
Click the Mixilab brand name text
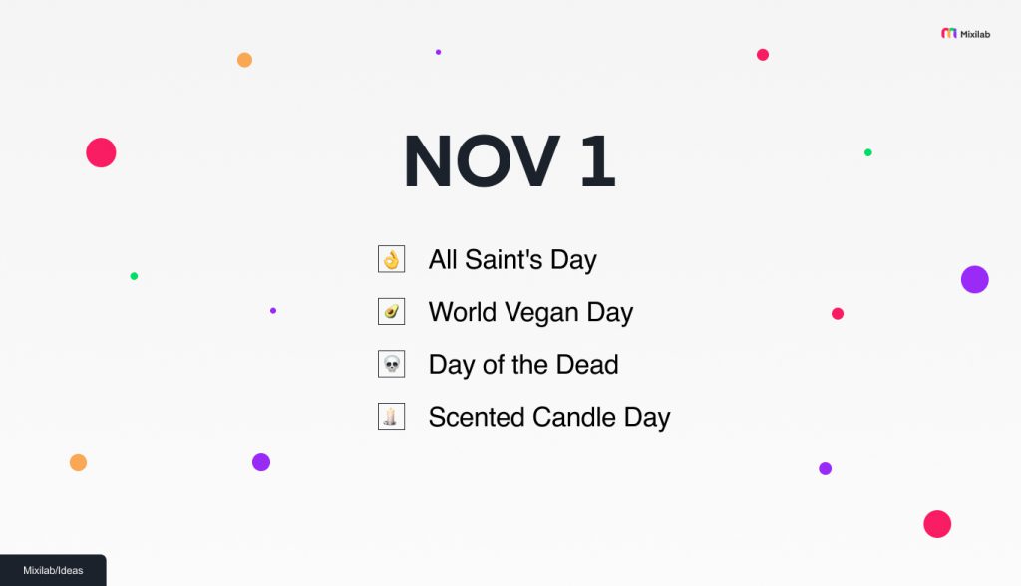point(975,34)
